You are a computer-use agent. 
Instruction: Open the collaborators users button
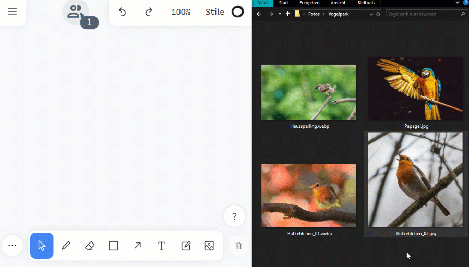pyautogui.click(x=76, y=12)
